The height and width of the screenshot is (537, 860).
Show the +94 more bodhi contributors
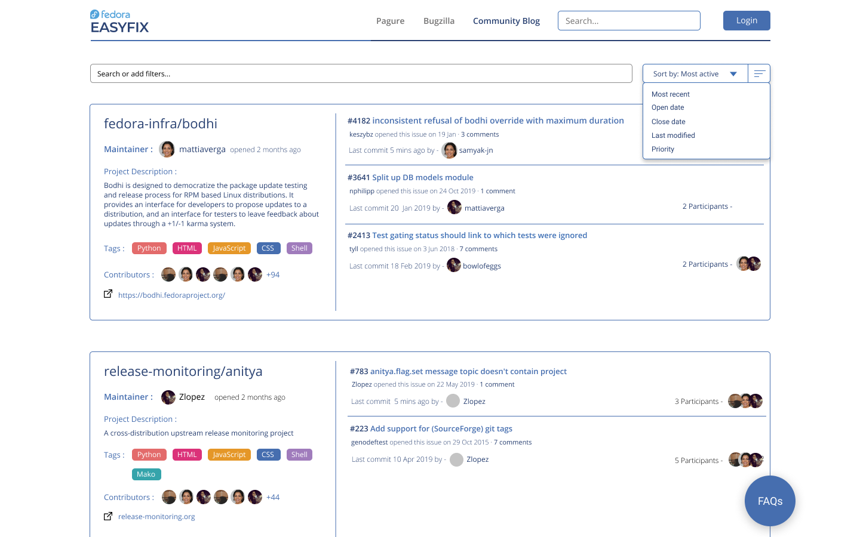coord(273,274)
